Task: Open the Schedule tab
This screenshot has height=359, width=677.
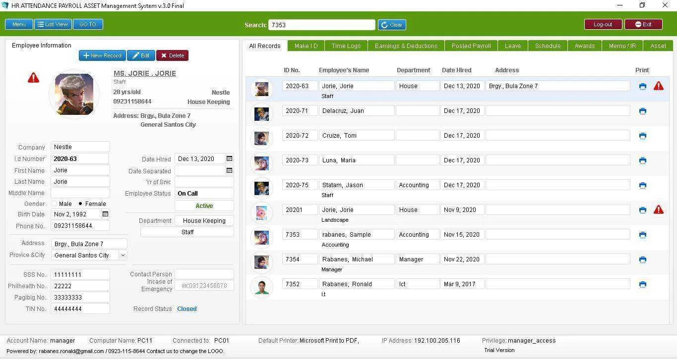Action: [x=548, y=46]
